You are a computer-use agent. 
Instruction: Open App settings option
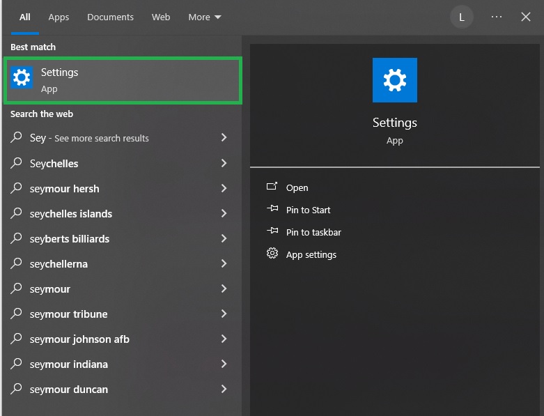click(x=311, y=254)
